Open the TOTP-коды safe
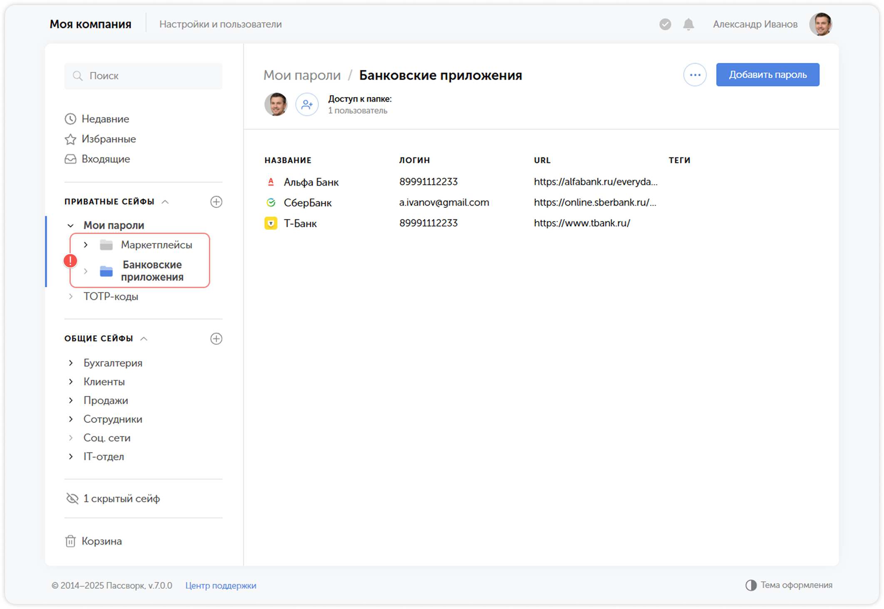Viewport: 884px width, 609px height. click(x=111, y=296)
